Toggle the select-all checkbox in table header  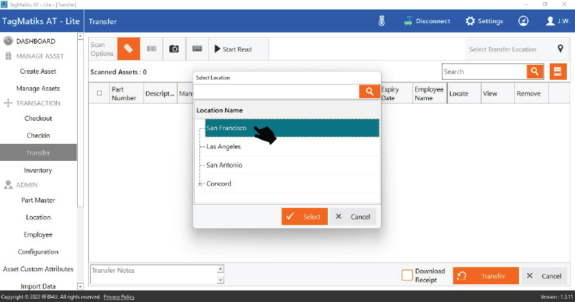click(100, 93)
